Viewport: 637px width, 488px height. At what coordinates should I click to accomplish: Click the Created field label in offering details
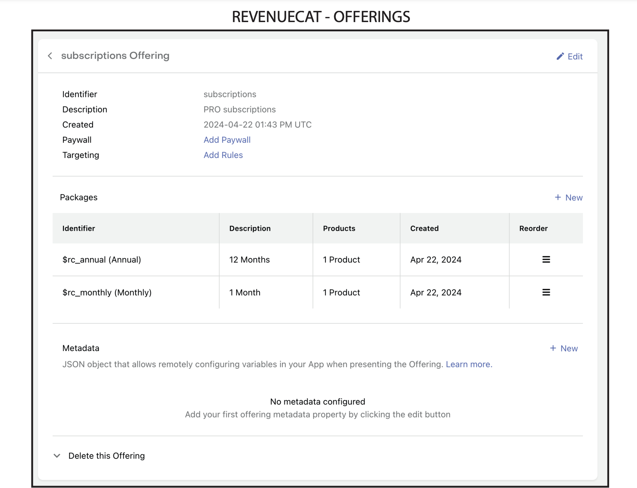(x=78, y=125)
